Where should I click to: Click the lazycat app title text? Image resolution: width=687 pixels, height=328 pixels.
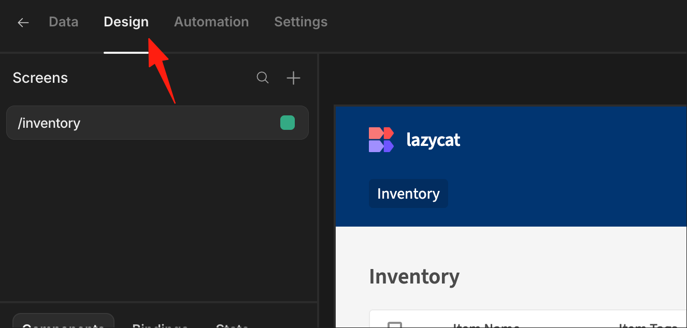pos(433,140)
